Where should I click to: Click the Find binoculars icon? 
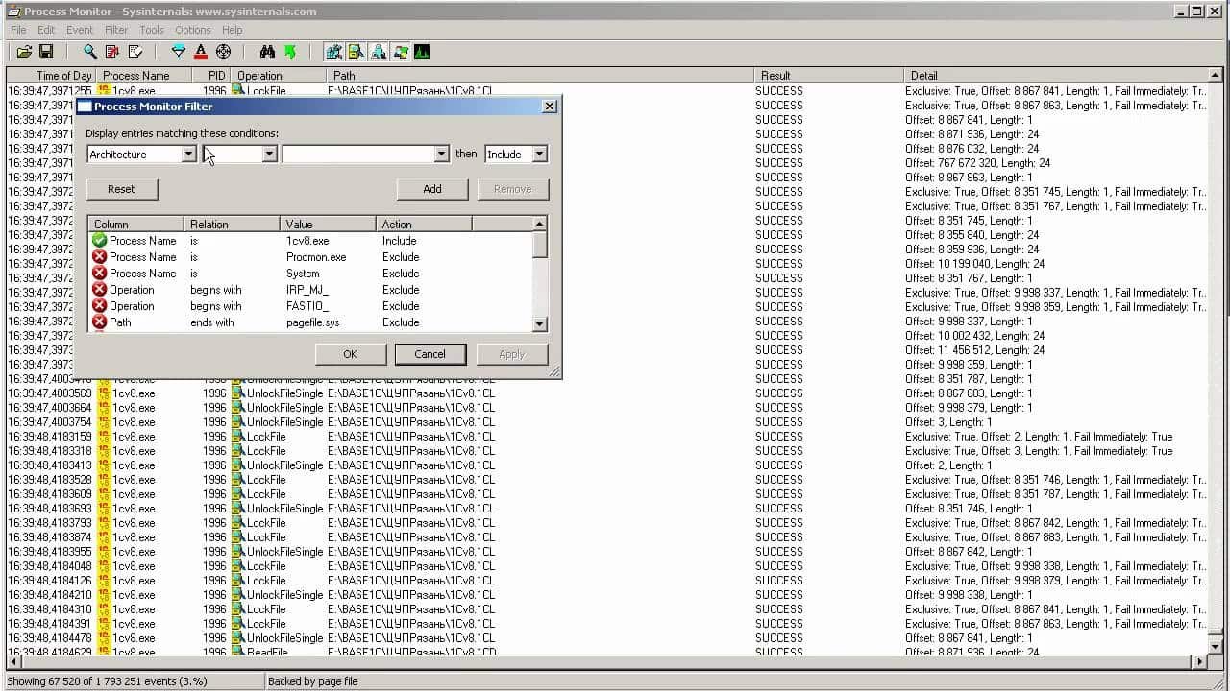[267, 52]
